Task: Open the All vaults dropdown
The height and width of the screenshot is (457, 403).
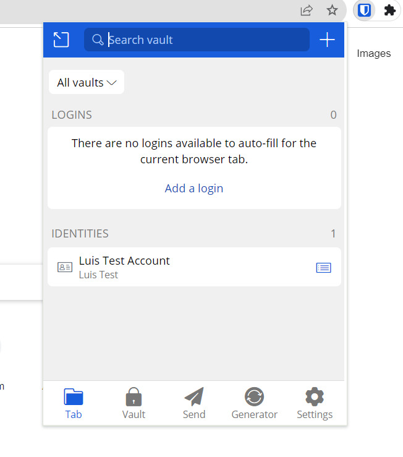Action: pos(87,82)
